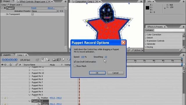Select the Effects & Presets tab
This screenshot has width=186, height=105.
coord(155,27)
